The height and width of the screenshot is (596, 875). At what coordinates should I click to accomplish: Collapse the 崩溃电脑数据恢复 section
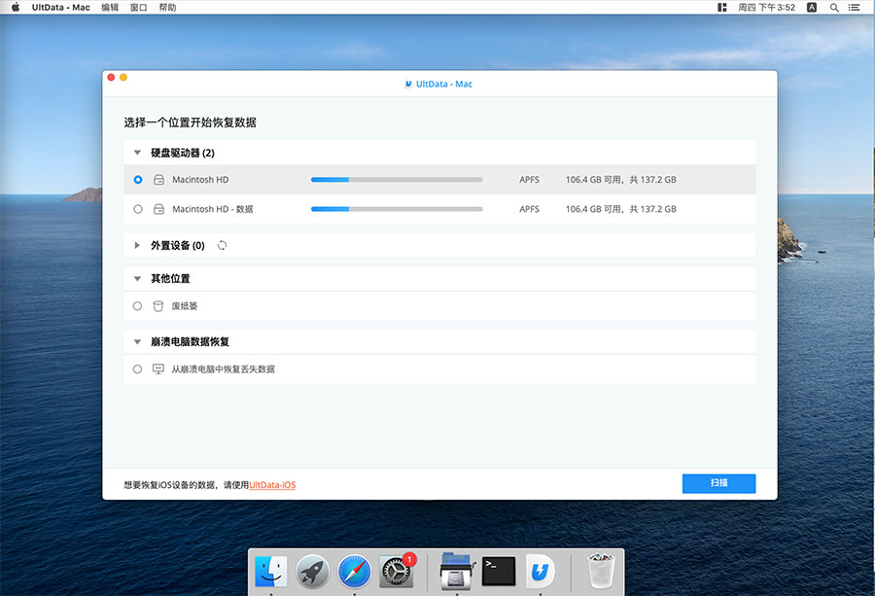click(137, 341)
